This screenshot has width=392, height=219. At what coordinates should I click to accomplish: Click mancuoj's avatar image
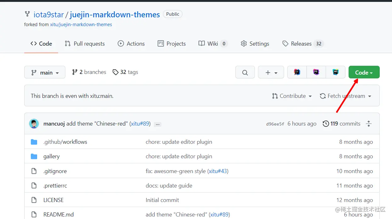point(34,124)
